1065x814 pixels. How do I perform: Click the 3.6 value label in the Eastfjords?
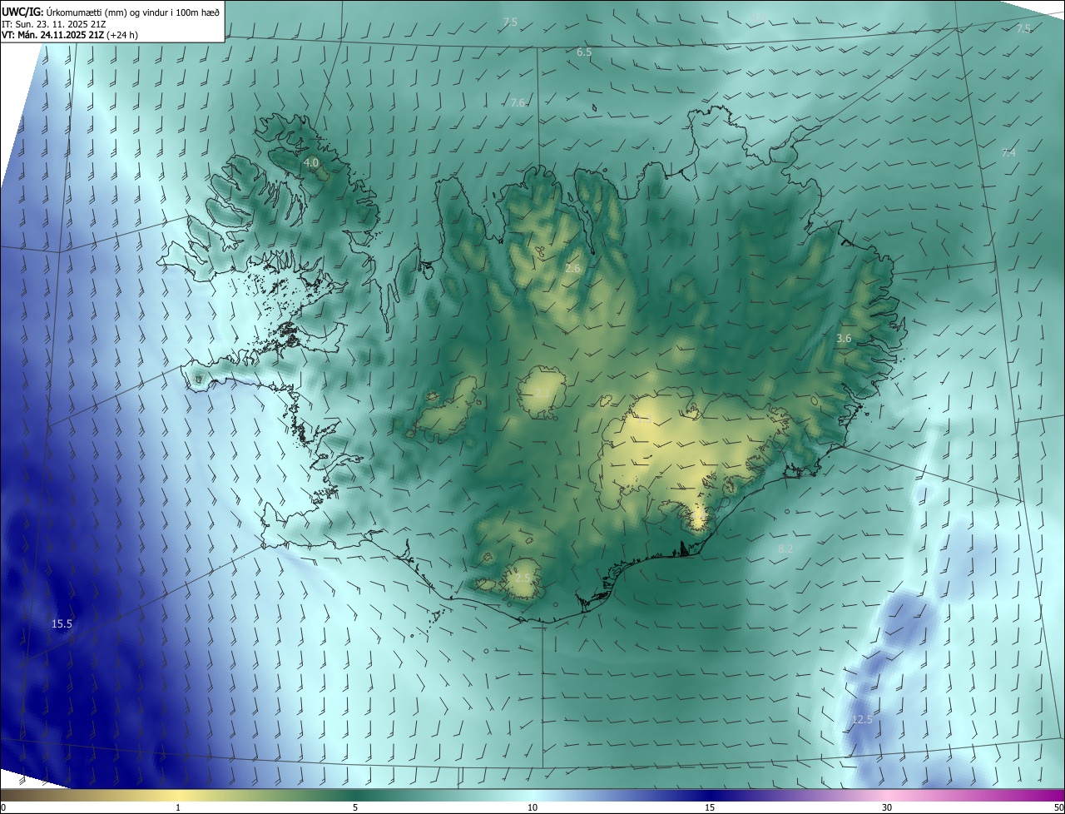844,338
